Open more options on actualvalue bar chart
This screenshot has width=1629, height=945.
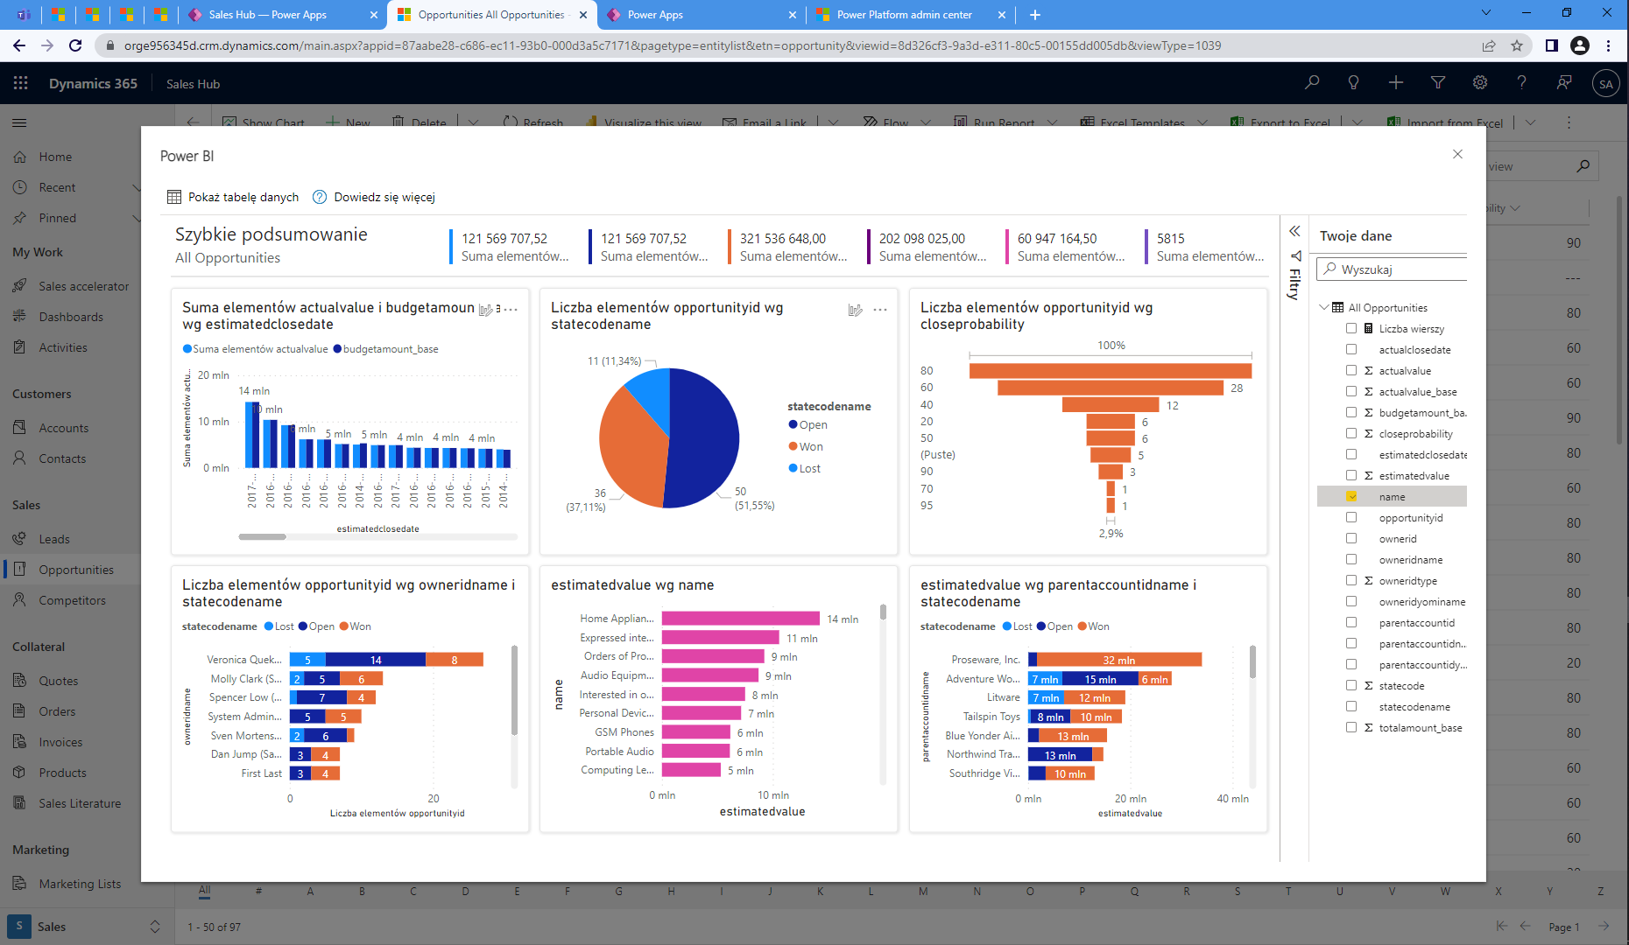(x=511, y=310)
